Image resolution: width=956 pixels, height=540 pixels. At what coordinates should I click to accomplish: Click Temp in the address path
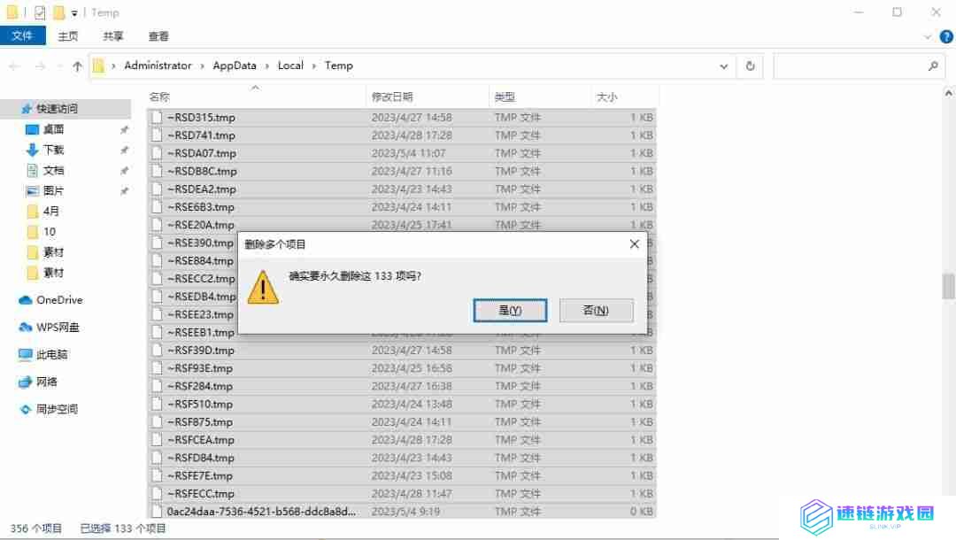pyautogui.click(x=338, y=66)
